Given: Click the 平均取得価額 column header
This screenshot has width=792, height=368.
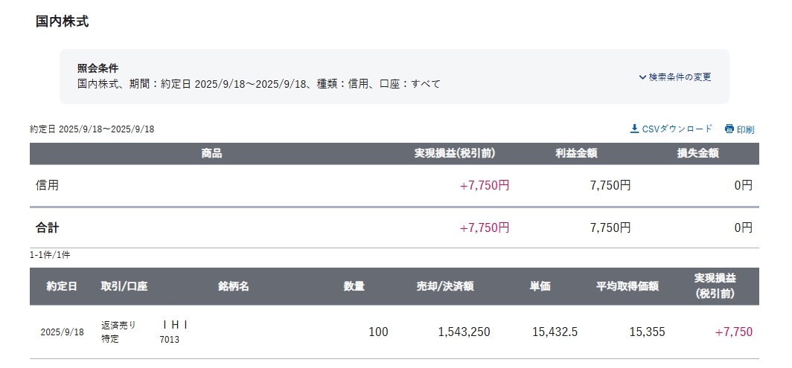Looking at the screenshot, I should click(x=627, y=286).
